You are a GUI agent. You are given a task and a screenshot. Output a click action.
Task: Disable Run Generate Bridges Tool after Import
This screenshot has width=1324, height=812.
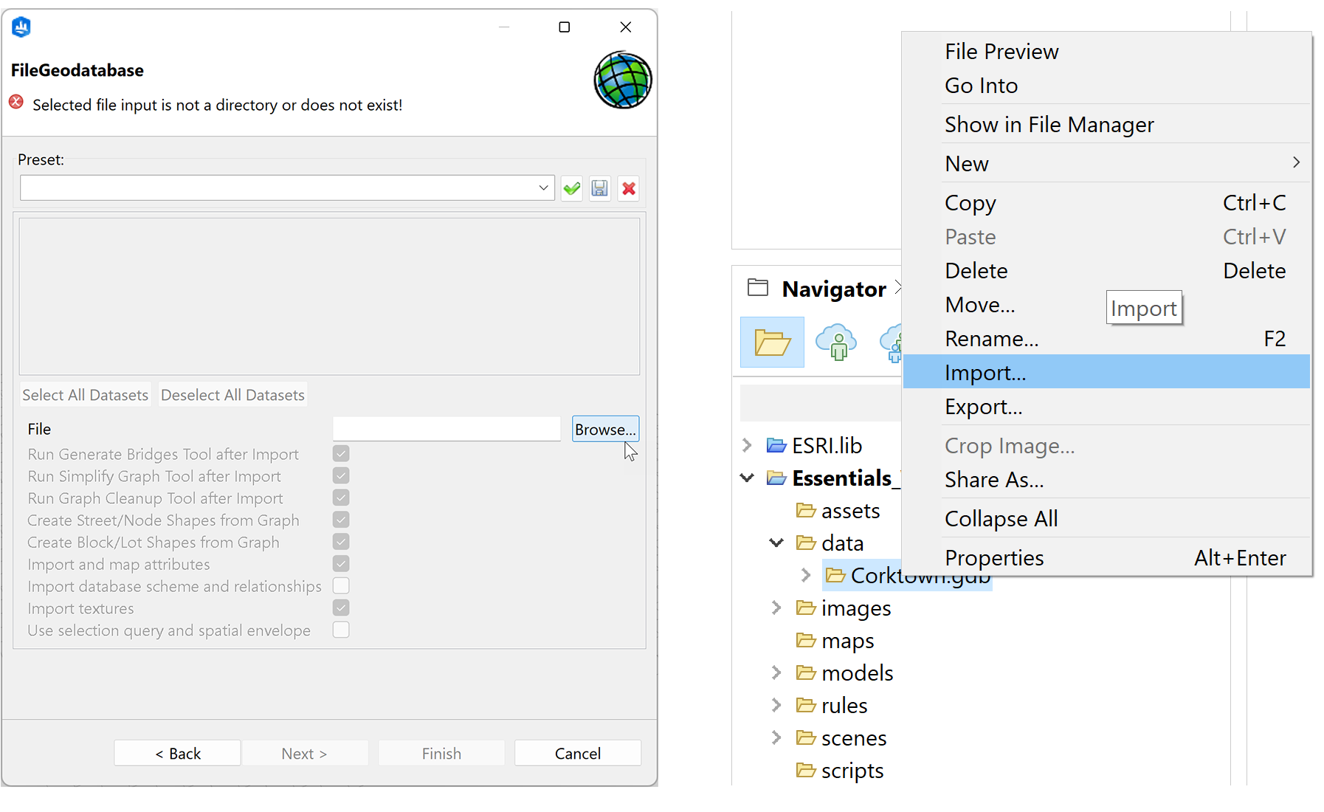(340, 453)
